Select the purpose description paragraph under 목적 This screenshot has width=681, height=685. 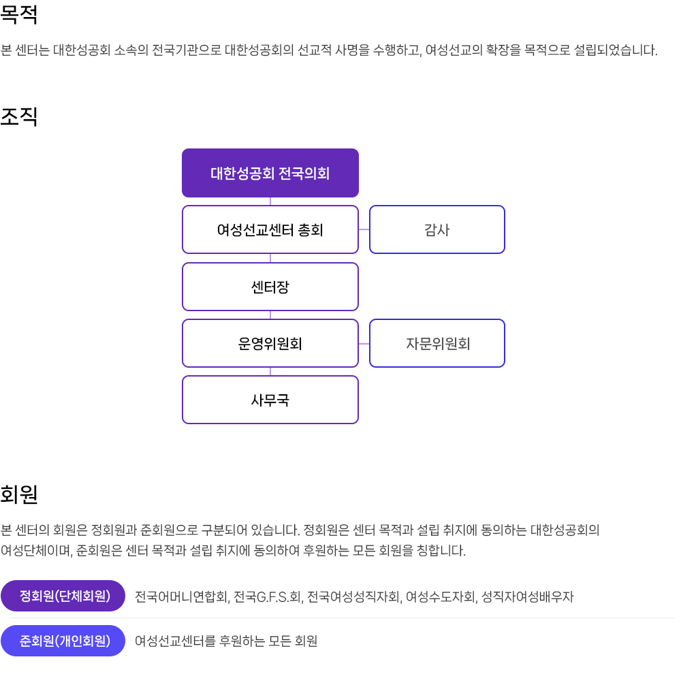[x=329, y=50]
